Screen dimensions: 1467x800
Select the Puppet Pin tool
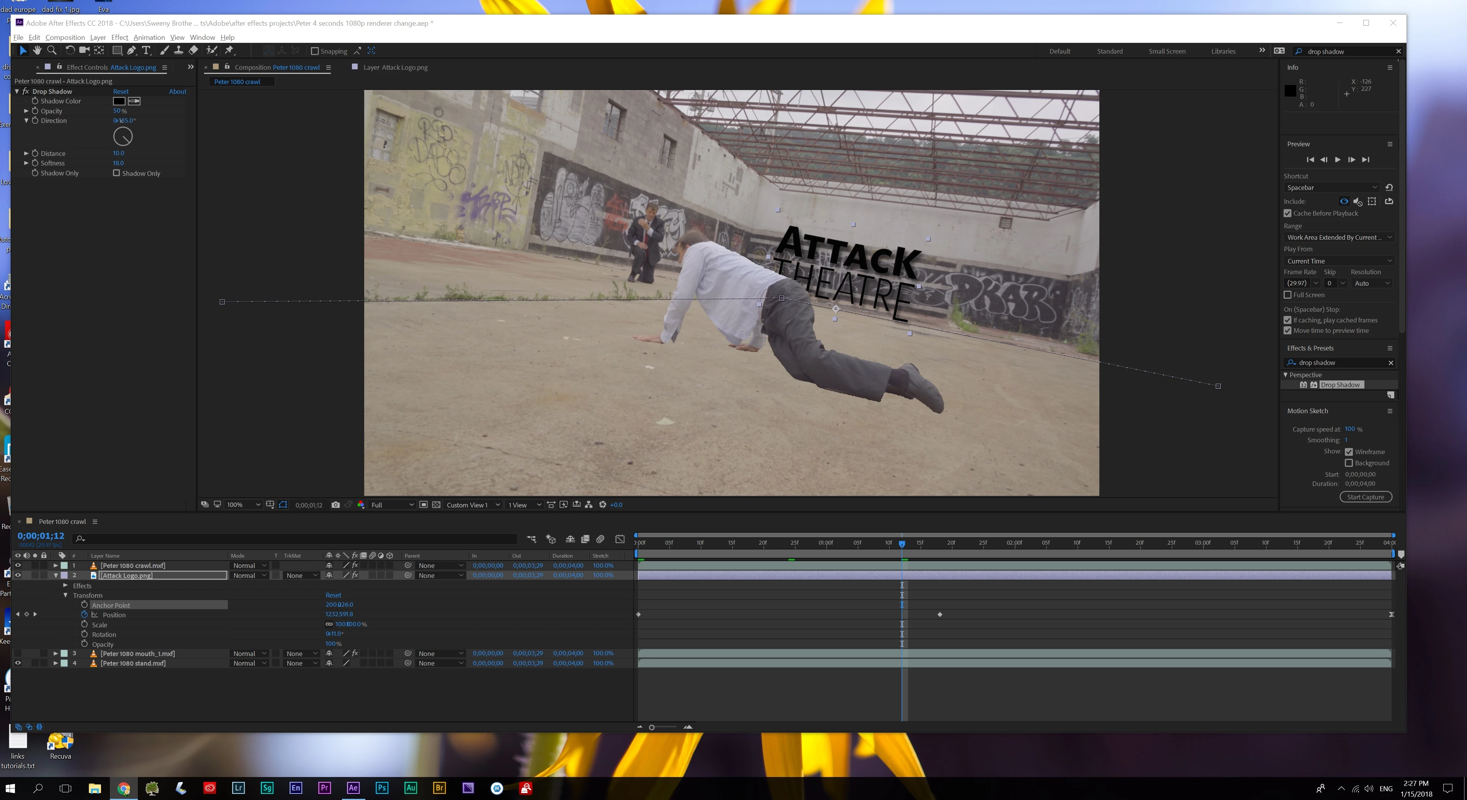point(229,51)
